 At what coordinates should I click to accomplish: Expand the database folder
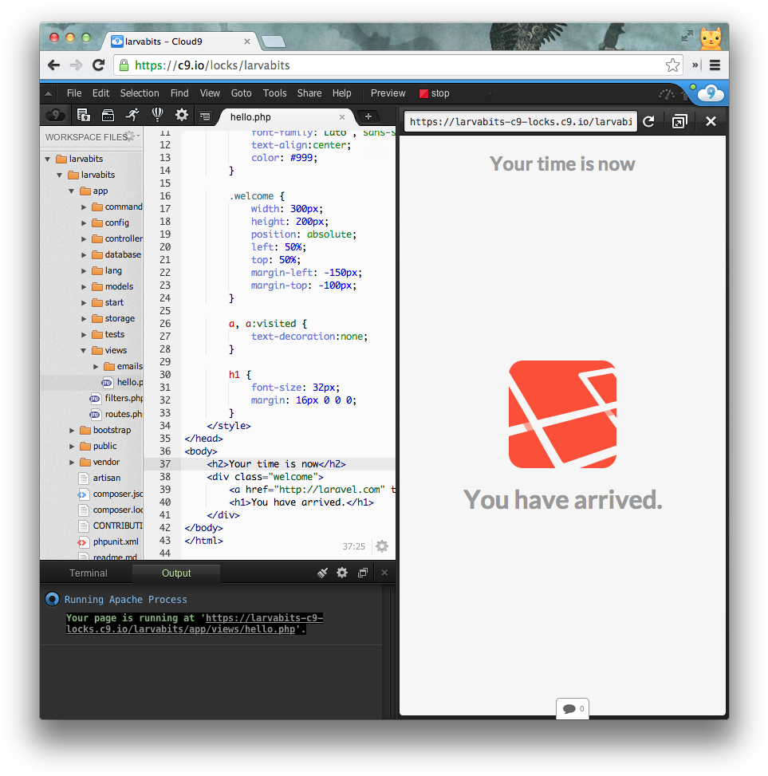coord(84,255)
